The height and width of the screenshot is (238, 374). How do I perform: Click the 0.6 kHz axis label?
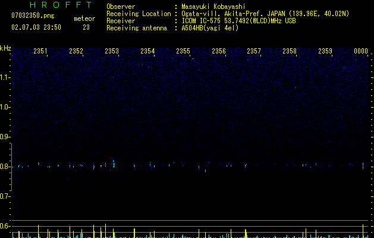coord(5,226)
